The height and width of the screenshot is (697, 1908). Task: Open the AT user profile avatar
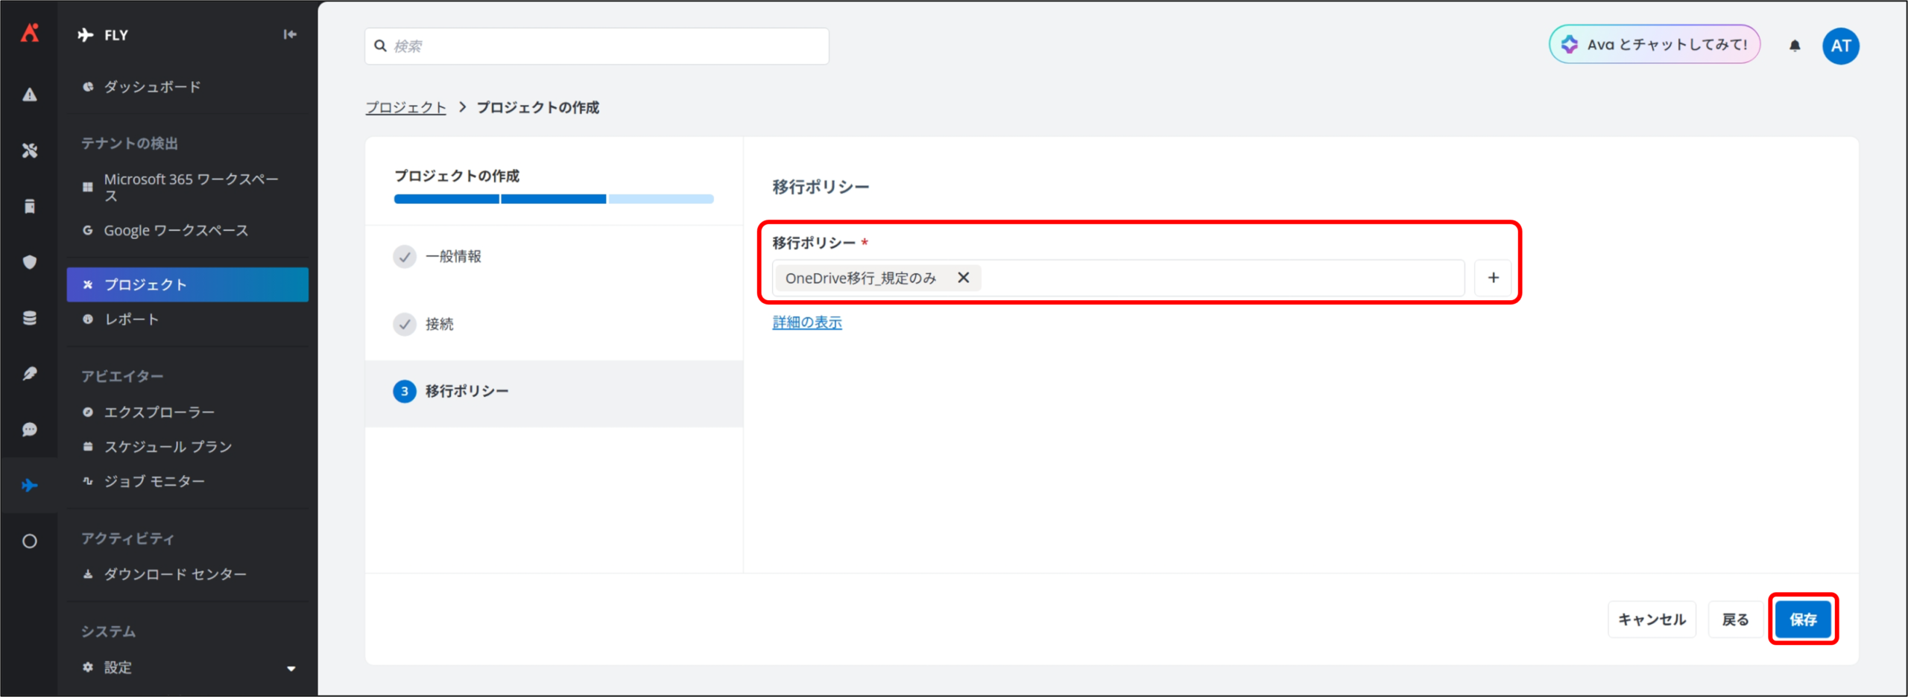coord(1840,46)
